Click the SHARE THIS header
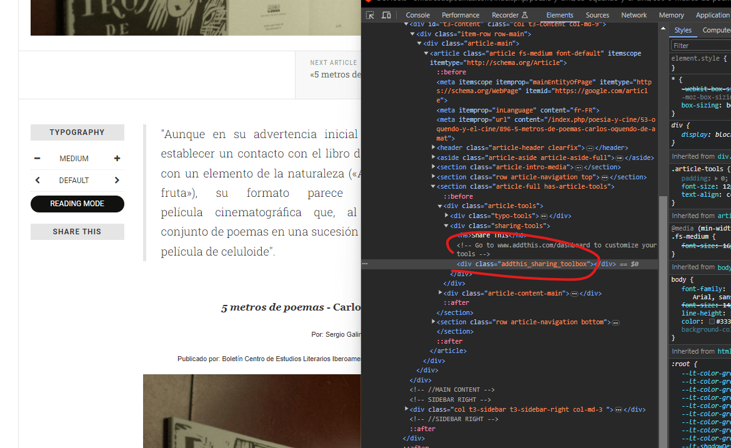This screenshot has height=448, width=731. coord(77,232)
